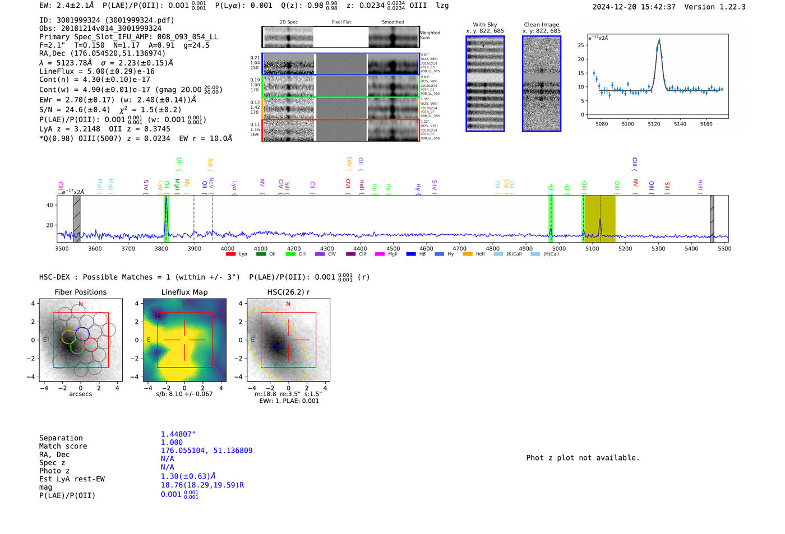
Task: Open the With Sky cutout image
Action: click(x=485, y=83)
